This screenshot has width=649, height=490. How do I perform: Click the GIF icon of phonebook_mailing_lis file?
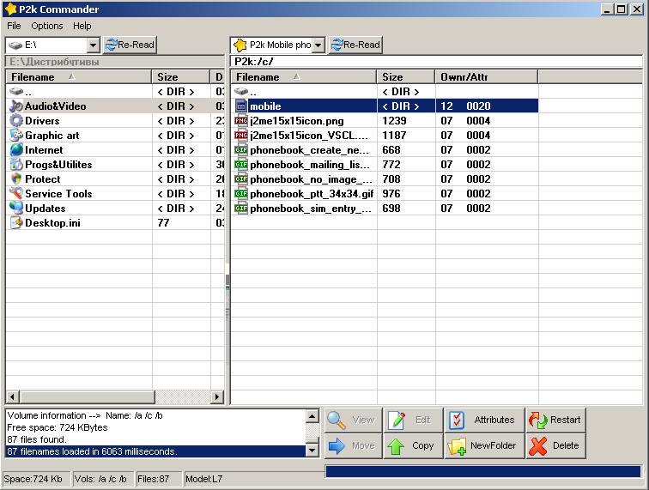tap(241, 164)
